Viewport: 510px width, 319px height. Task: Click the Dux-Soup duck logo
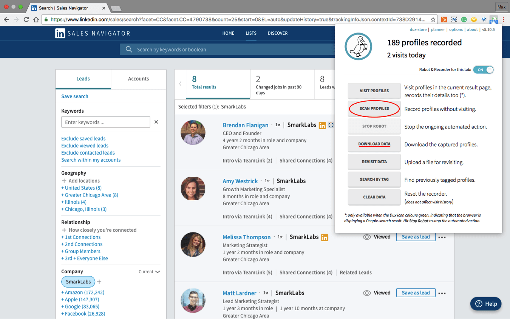(358, 46)
